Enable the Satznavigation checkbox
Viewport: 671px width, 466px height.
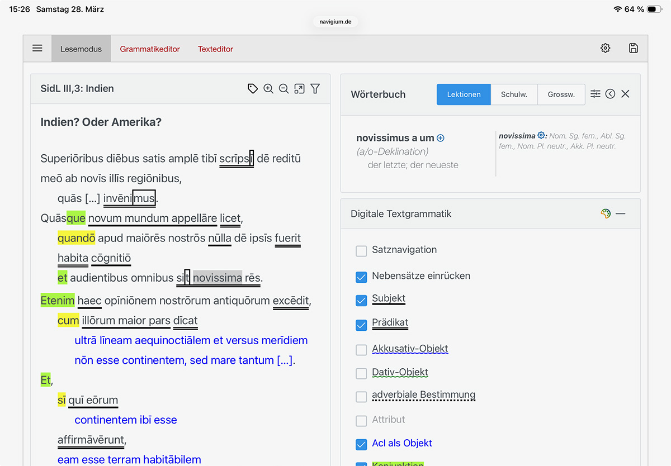pos(361,251)
